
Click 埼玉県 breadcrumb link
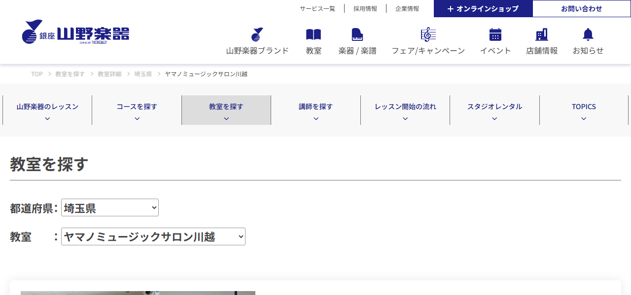[143, 74]
